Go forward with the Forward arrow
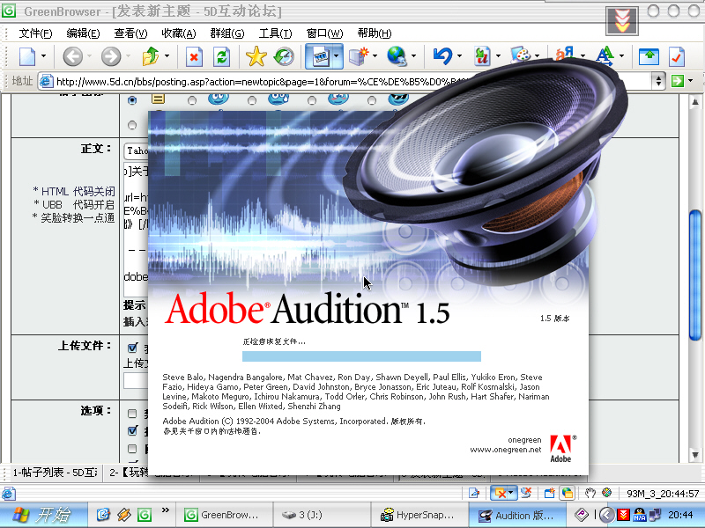The width and height of the screenshot is (705, 528). click(111, 56)
